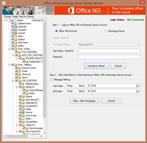
Task: Click the folder icon beside Read
Action: coord(27,93)
